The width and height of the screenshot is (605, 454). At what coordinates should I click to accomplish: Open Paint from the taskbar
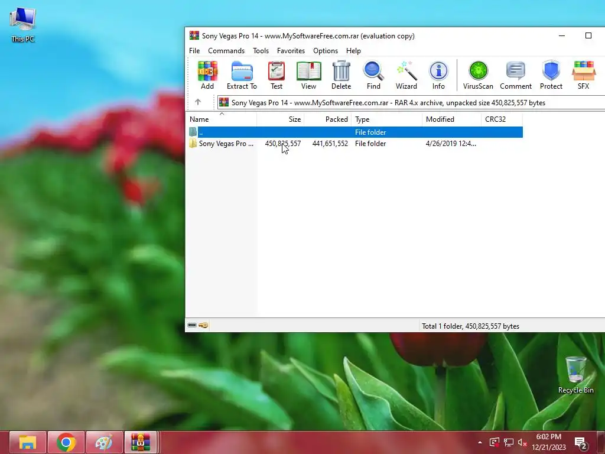click(104, 442)
